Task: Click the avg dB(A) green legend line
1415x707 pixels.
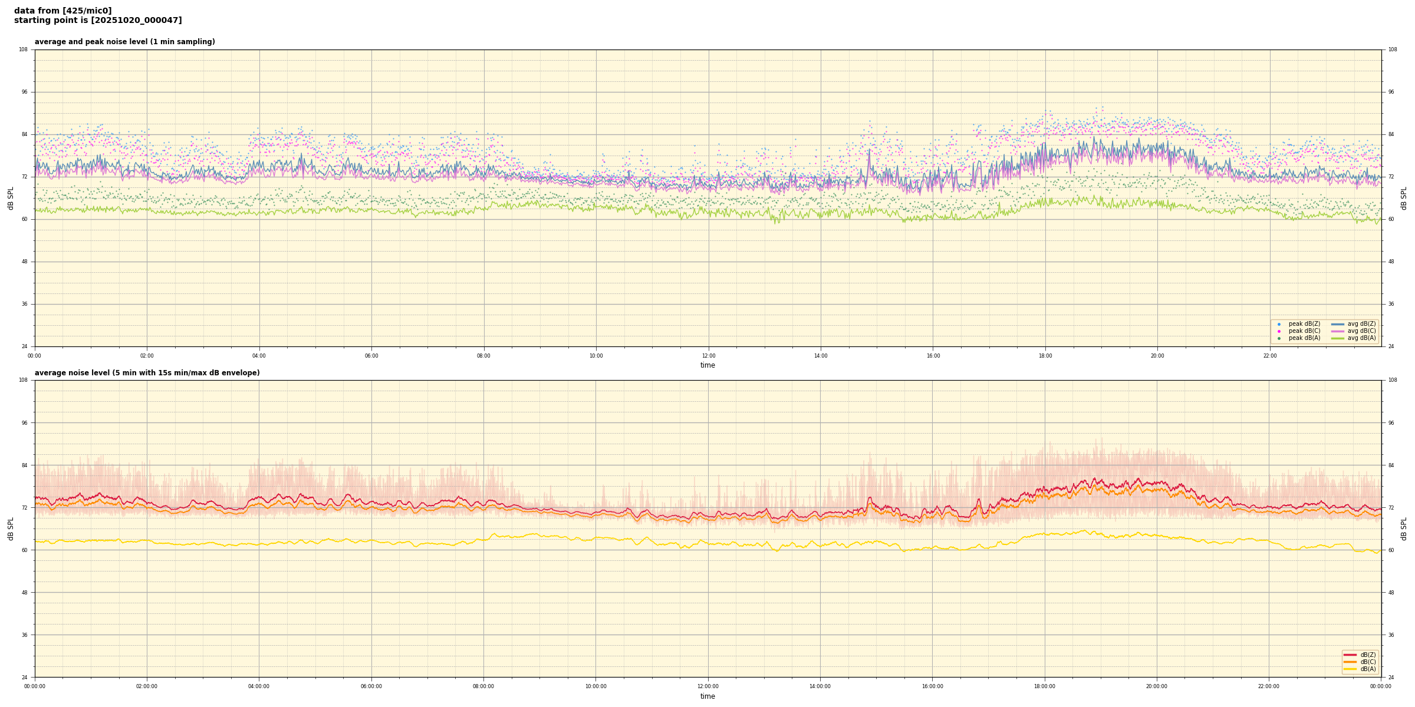Action: 1338,338
